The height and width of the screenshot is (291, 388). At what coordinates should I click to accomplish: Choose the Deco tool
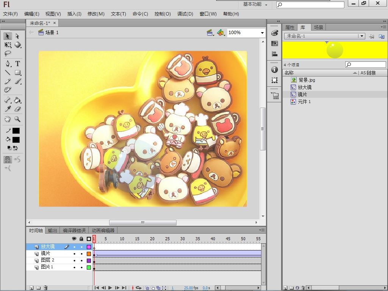[x=8, y=89]
